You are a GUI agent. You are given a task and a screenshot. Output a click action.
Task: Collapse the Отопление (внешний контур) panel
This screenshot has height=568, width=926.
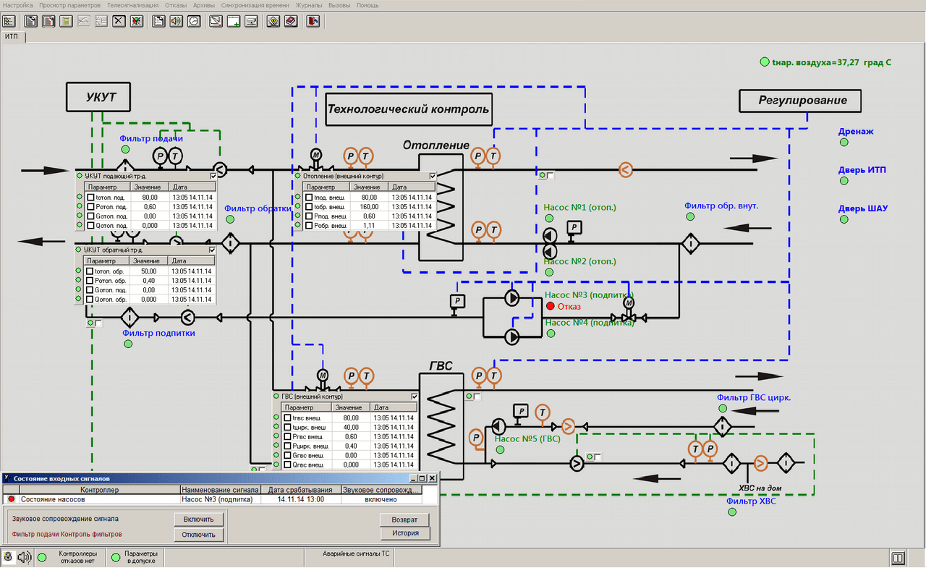tap(433, 176)
